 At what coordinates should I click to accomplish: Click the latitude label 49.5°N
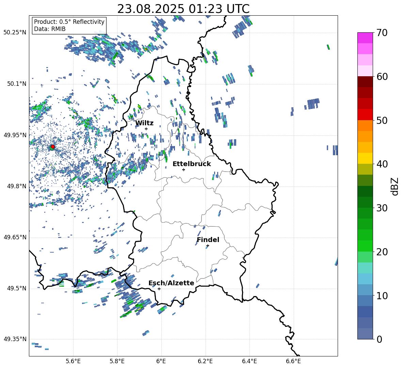[16, 288]
